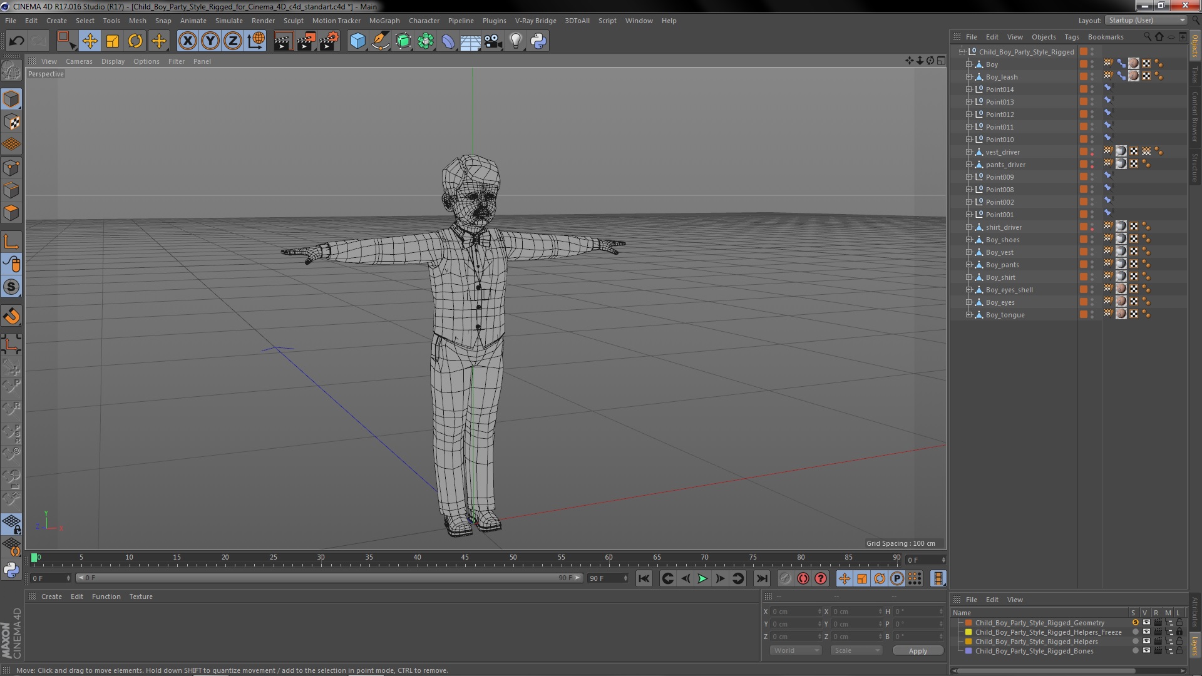
Task: Toggle Enable Snap magnet icon
Action: pyautogui.click(x=11, y=316)
